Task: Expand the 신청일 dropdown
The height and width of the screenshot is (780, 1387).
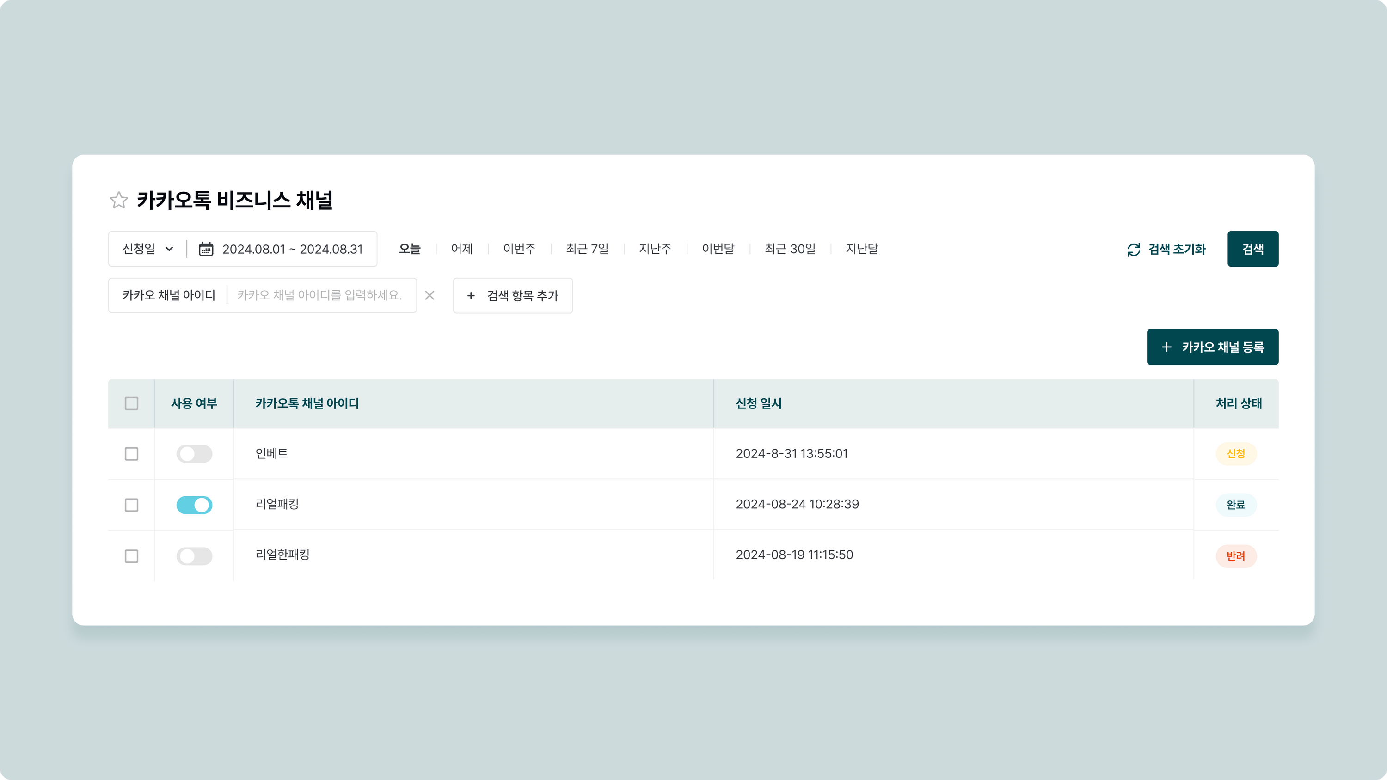Action: pyautogui.click(x=147, y=249)
